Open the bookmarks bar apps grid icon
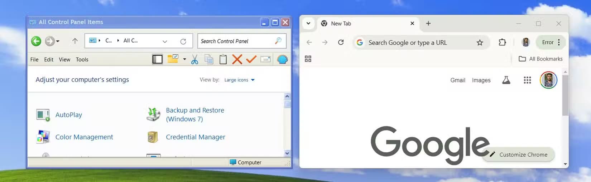The height and width of the screenshot is (182, 591). [x=308, y=59]
